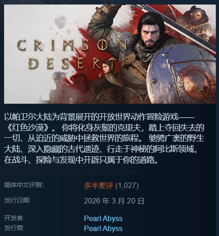Click the description's last line about 战斗、探险
The height and width of the screenshot is (236, 219).
81,160
